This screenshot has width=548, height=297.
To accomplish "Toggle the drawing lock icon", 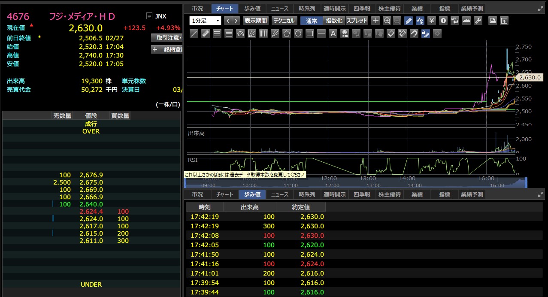I will point(425,33).
